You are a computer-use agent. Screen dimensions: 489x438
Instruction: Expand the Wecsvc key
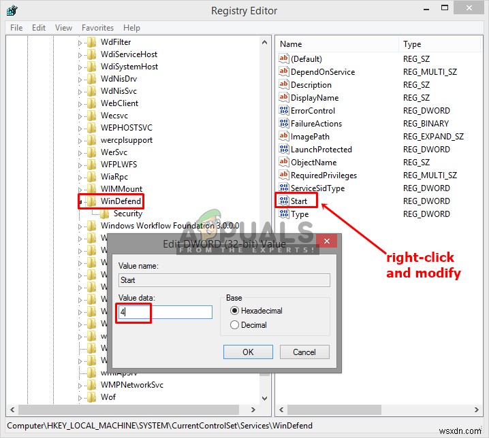pos(80,116)
